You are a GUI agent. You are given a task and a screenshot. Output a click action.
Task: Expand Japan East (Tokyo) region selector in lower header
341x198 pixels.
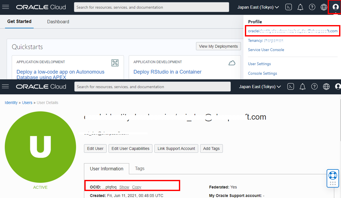pos(260,87)
